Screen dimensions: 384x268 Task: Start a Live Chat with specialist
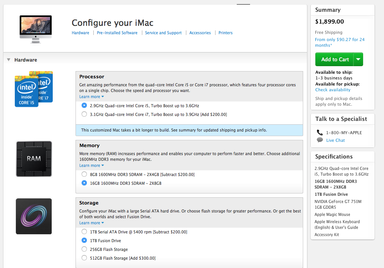tap(335, 140)
